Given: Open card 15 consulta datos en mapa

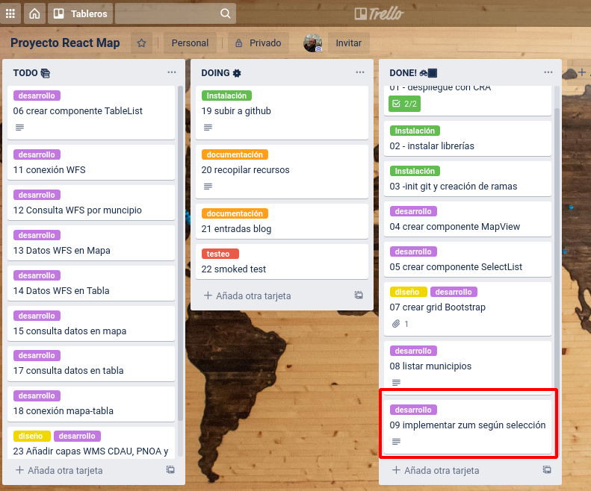Looking at the screenshot, I should pyautogui.click(x=91, y=323).
